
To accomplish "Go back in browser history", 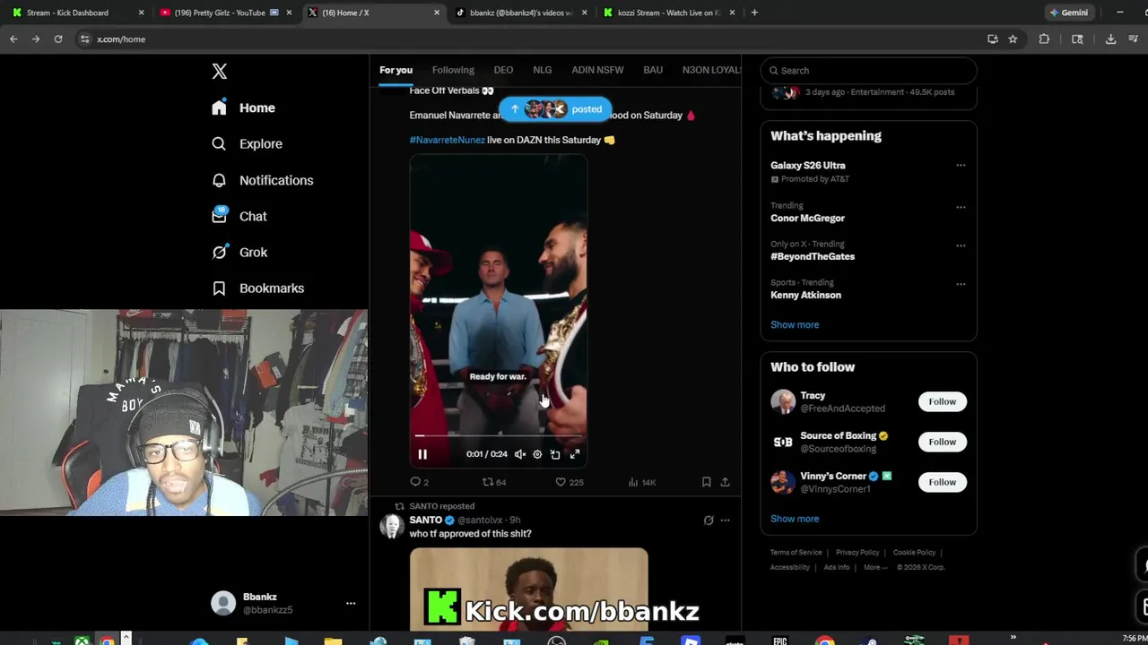I will pos(13,39).
